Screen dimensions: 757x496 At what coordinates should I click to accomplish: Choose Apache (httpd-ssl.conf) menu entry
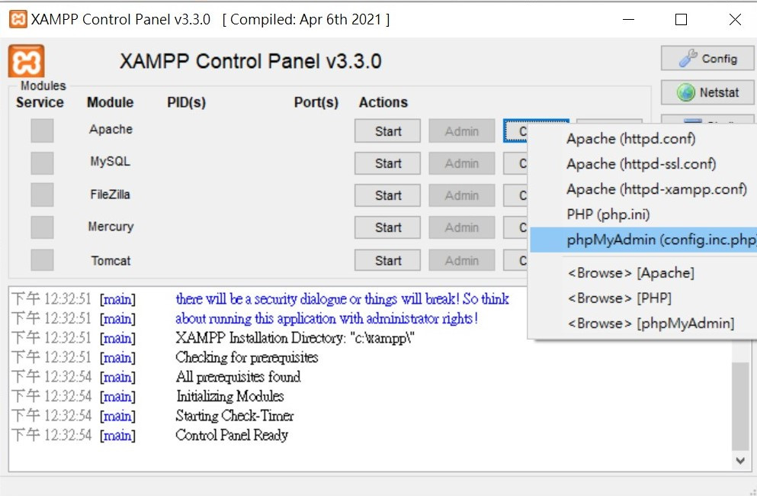[643, 164]
